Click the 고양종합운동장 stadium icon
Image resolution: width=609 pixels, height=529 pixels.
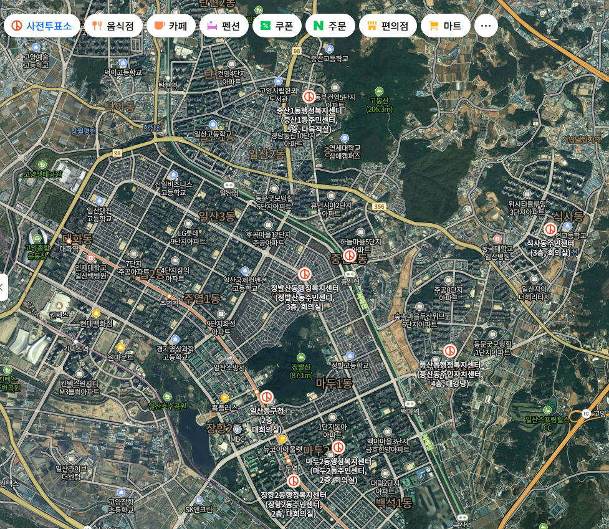click(x=37, y=238)
